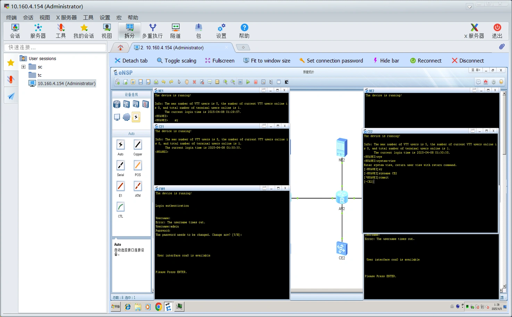The image size is (512, 317).
Task: Select 10.160.4.154 (Administrator) session
Action: click(x=66, y=83)
